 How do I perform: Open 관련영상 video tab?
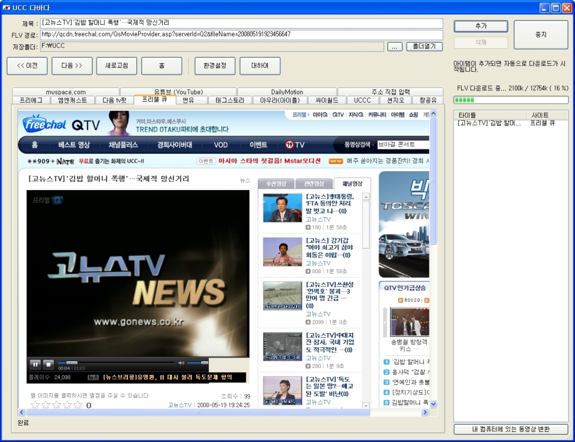pyautogui.click(x=314, y=184)
